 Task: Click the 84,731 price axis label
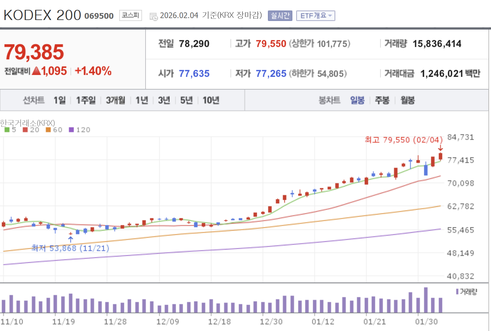click(460, 137)
